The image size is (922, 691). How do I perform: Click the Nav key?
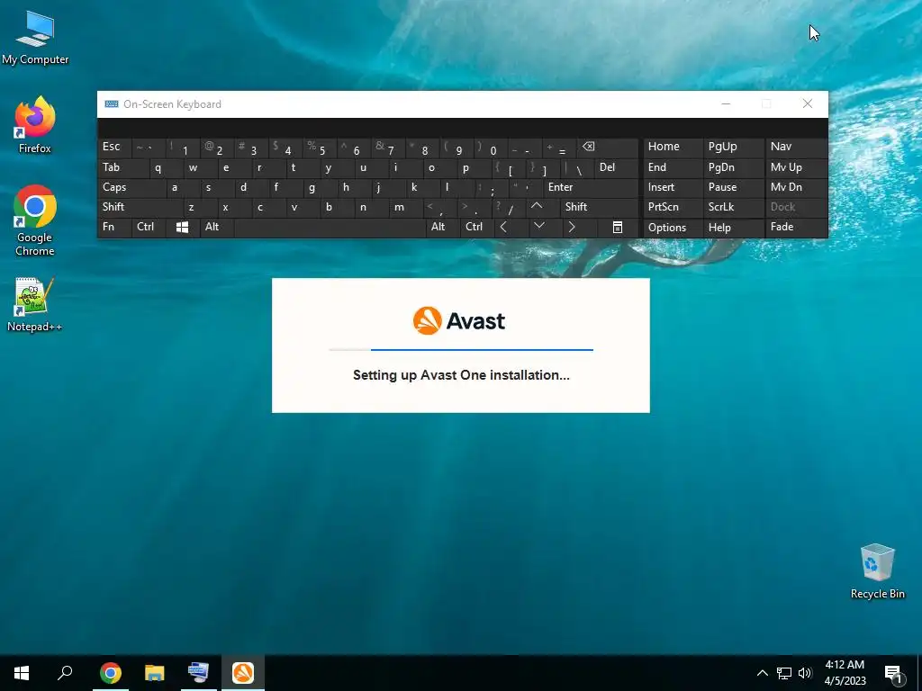click(x=796, y=148)
